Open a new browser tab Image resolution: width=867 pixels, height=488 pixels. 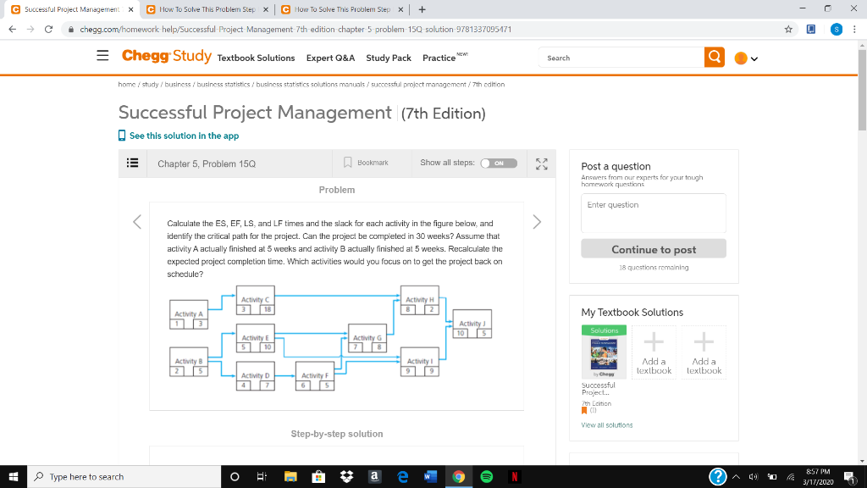[422, 9]
